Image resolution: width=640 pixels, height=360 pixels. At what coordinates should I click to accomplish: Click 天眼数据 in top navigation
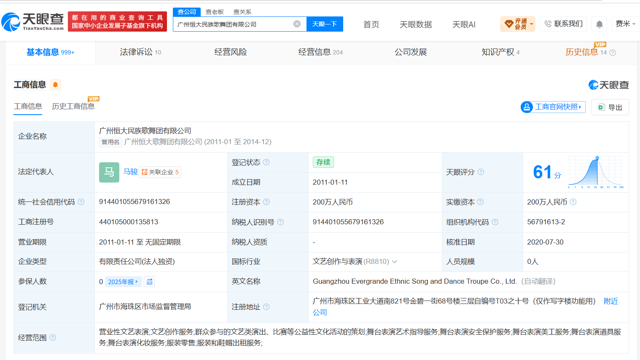[416, 24]
